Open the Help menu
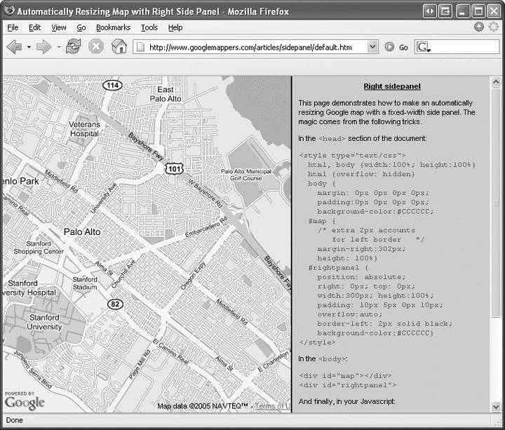This screenshot has height=430, width=505. click(175, 27)
